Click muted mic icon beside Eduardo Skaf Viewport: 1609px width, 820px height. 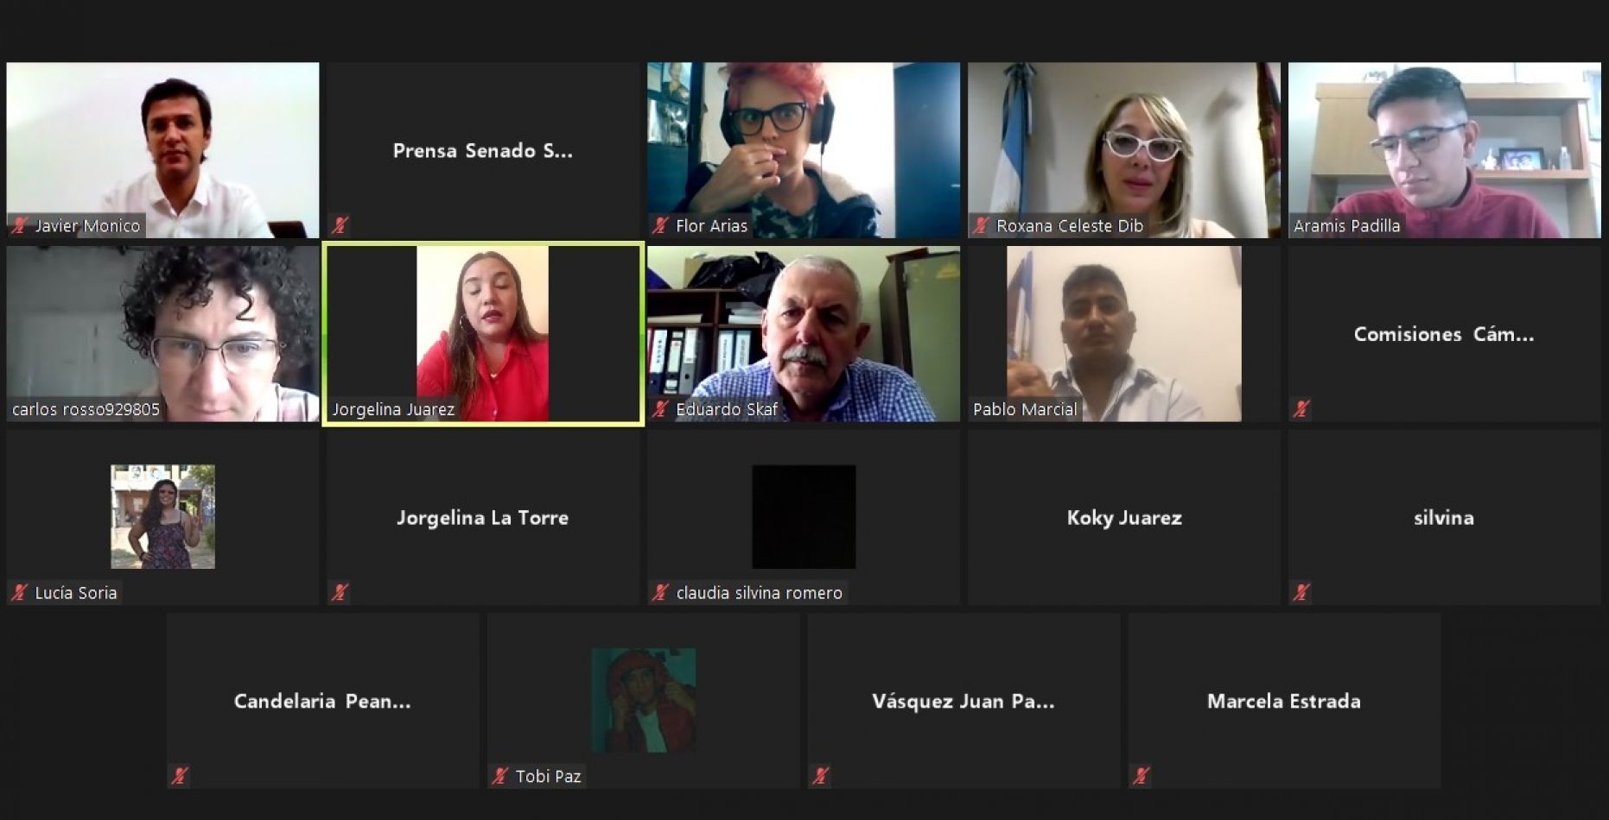[660, 409]
